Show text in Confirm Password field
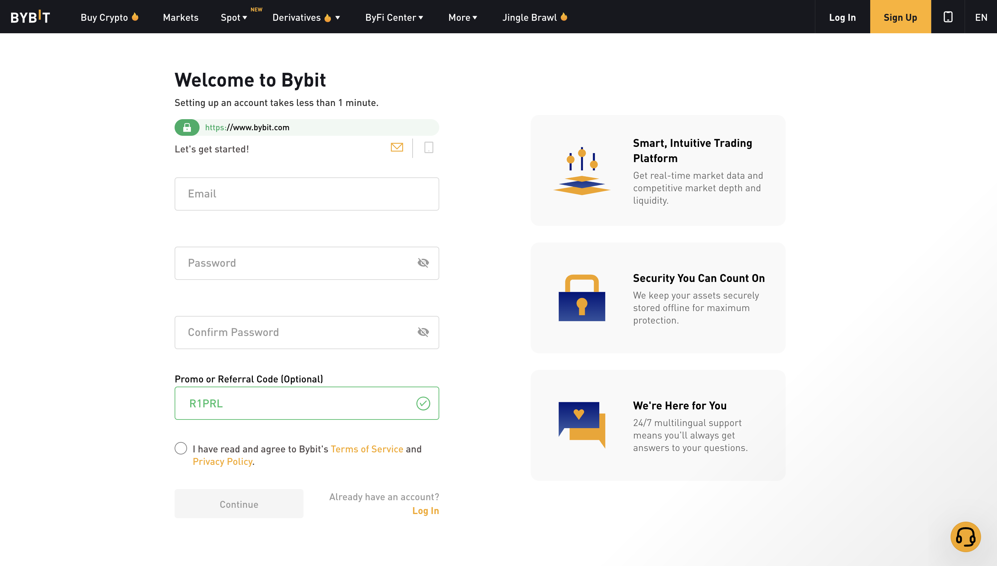This screenshot has height=566, width=997. pos(423,332)
